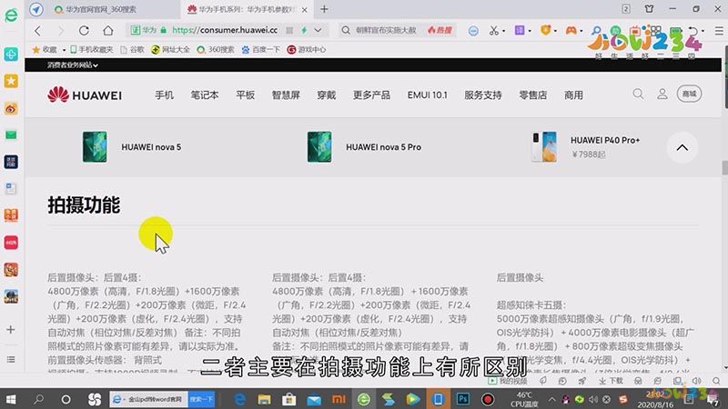Open 手机收藏夹 bookmark folder
728x409 pixels.
pyautogui.click(x=92, y=50)
